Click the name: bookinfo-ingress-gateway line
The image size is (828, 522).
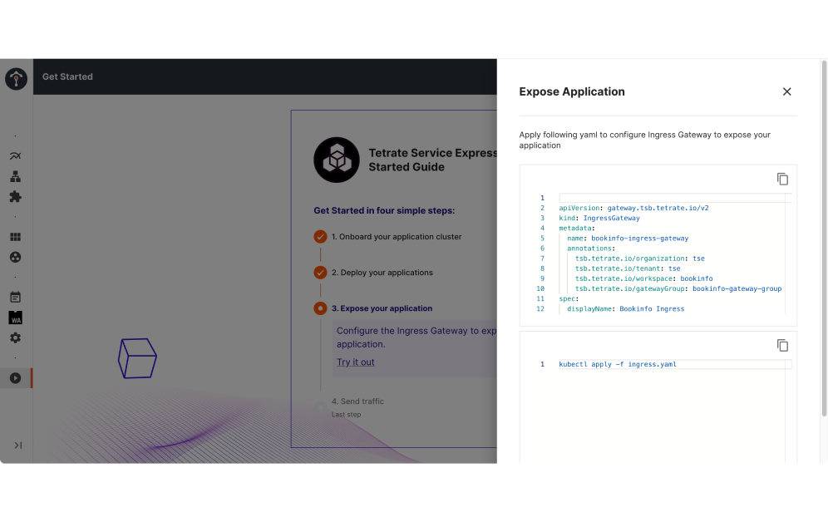click(628, 238)
